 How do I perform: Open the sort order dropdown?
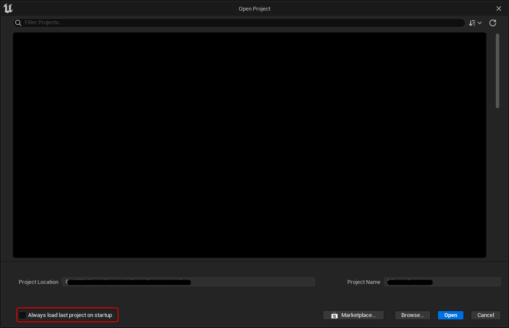pos(475,23)
